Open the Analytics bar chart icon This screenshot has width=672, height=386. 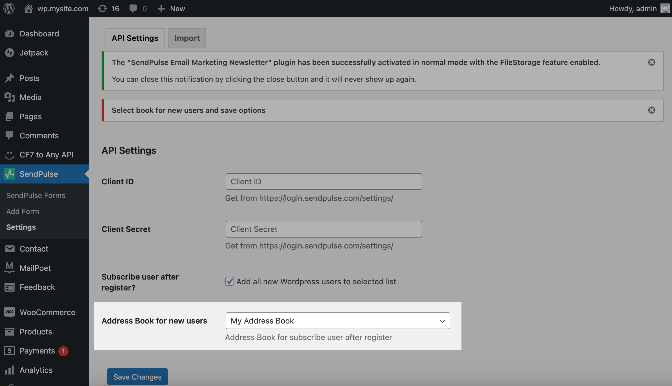tap(10, 370)
